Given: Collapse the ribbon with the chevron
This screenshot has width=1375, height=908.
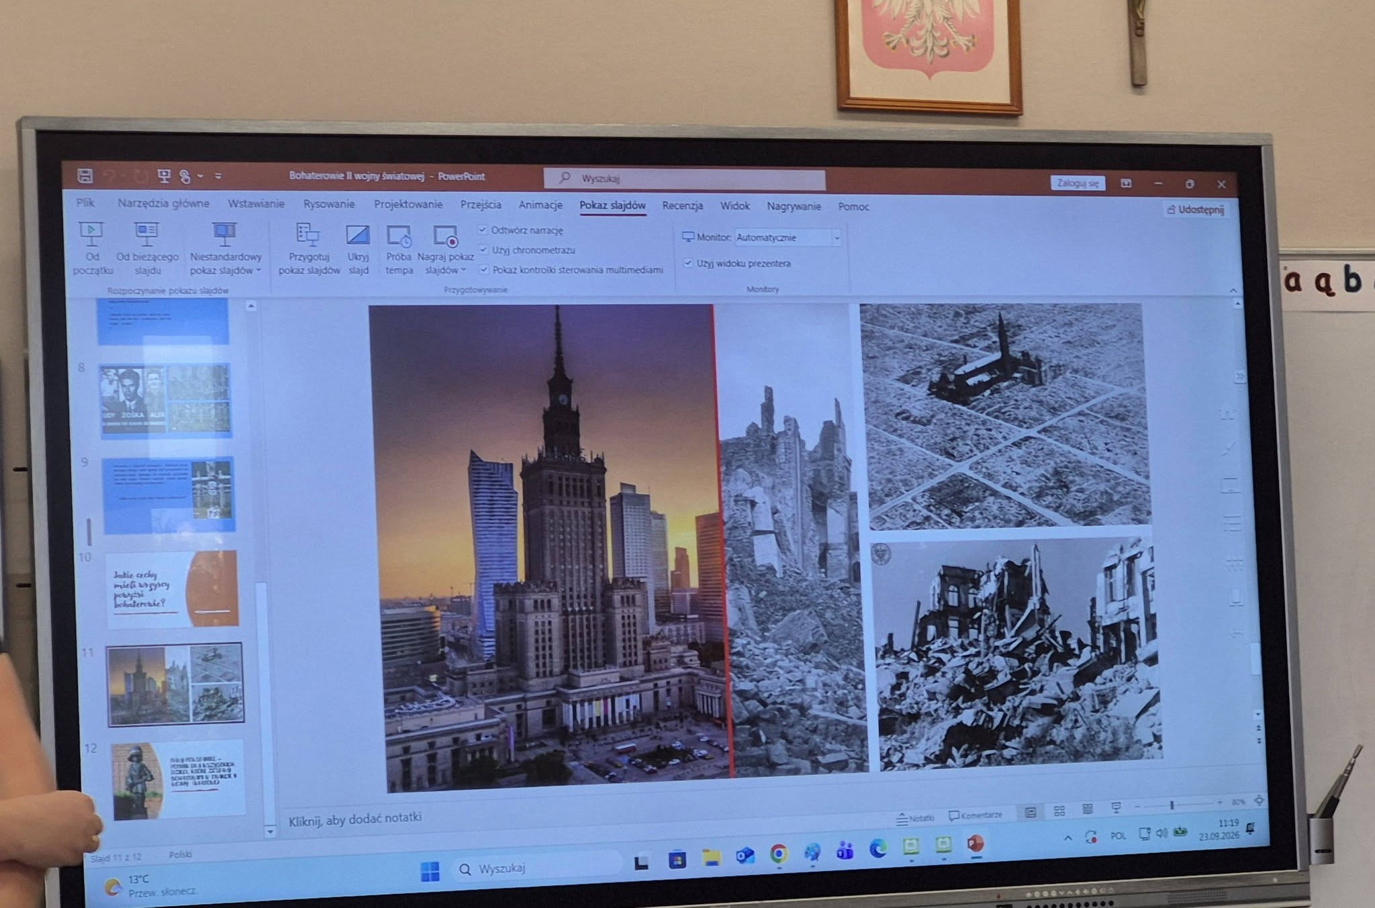Looking at the screenshot, I should 1233,290.
